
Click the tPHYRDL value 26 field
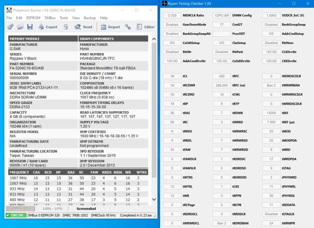coord(271,196)
